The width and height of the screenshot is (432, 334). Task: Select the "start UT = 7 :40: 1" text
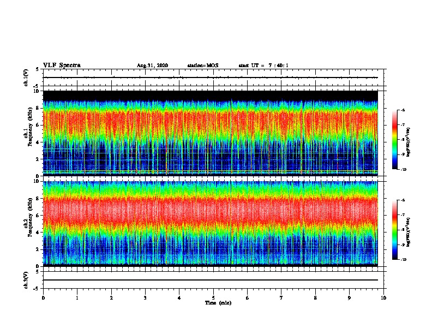tap(263, 65)
